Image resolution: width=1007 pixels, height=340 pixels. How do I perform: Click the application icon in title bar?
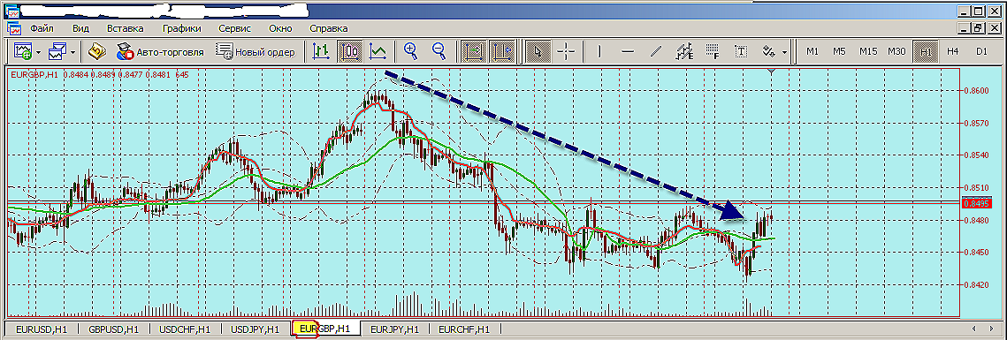click(11, 11)
